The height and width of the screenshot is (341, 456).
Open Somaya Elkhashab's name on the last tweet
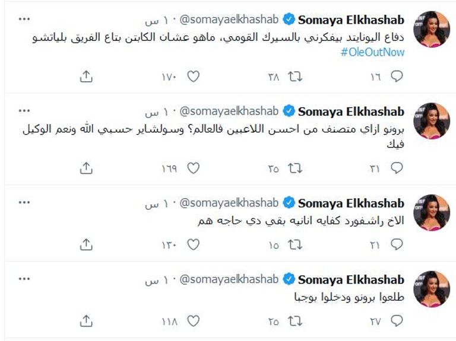tap(351, 280)
